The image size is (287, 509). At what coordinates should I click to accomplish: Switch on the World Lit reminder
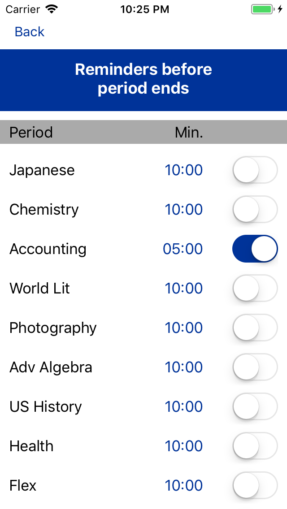click(254, 288)
